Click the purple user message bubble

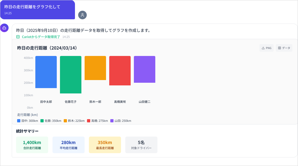[x=37, y=10]
